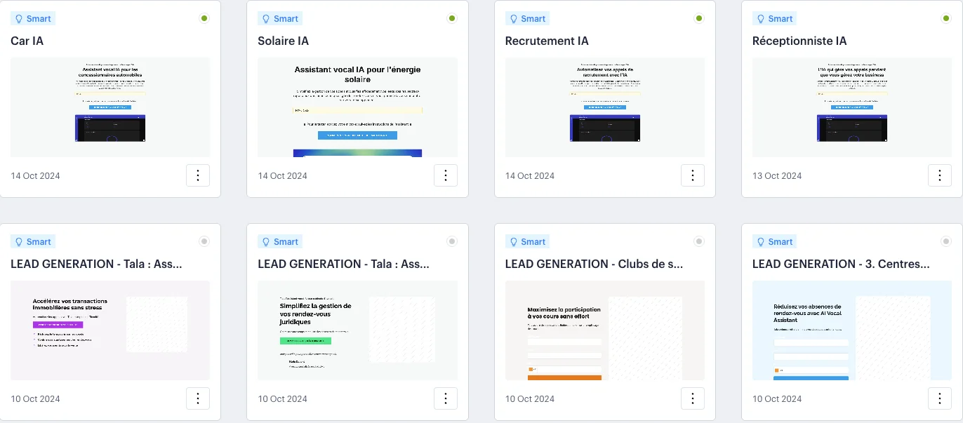Click the Smart badge on Car IA card
The image size is (963, 423).
(x=33, y=19)
